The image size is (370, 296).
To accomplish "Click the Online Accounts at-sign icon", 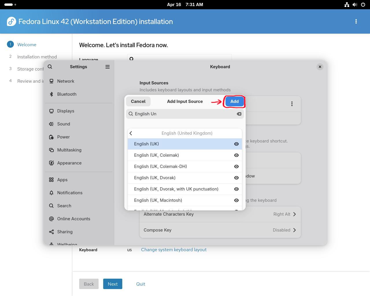I will (x=51, y=219).
